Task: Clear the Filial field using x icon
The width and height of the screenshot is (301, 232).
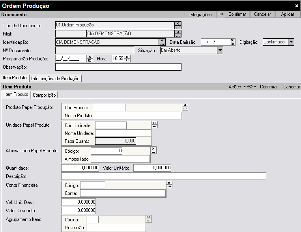Action: point(178,32)
